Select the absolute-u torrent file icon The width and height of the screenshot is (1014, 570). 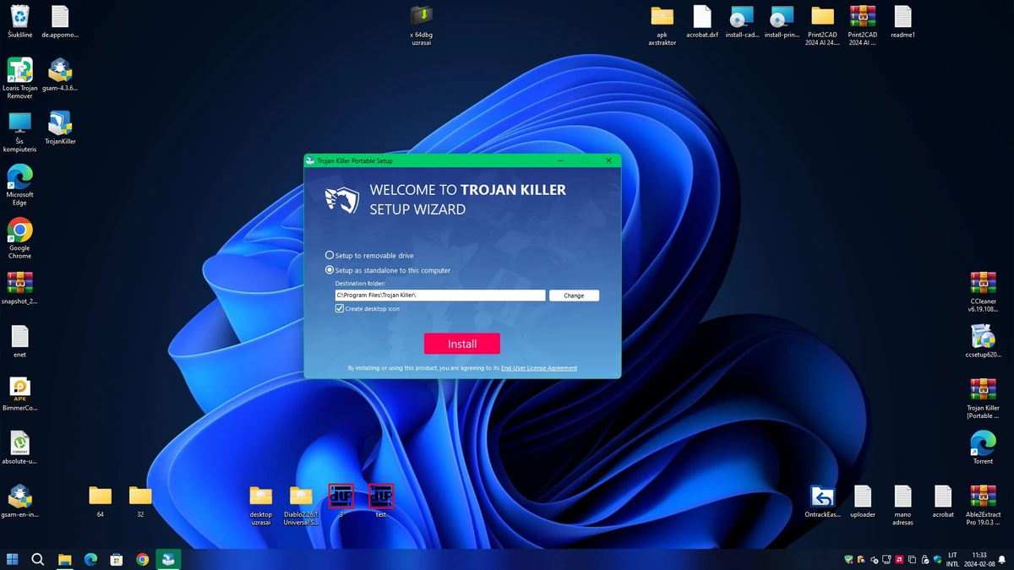pos(19,448)
